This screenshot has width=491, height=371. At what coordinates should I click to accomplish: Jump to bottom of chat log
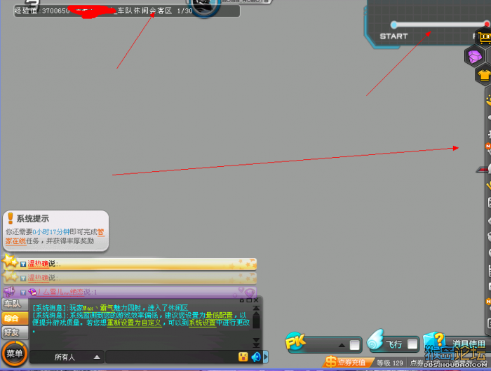pyautogui.click(x=256, y=345)
